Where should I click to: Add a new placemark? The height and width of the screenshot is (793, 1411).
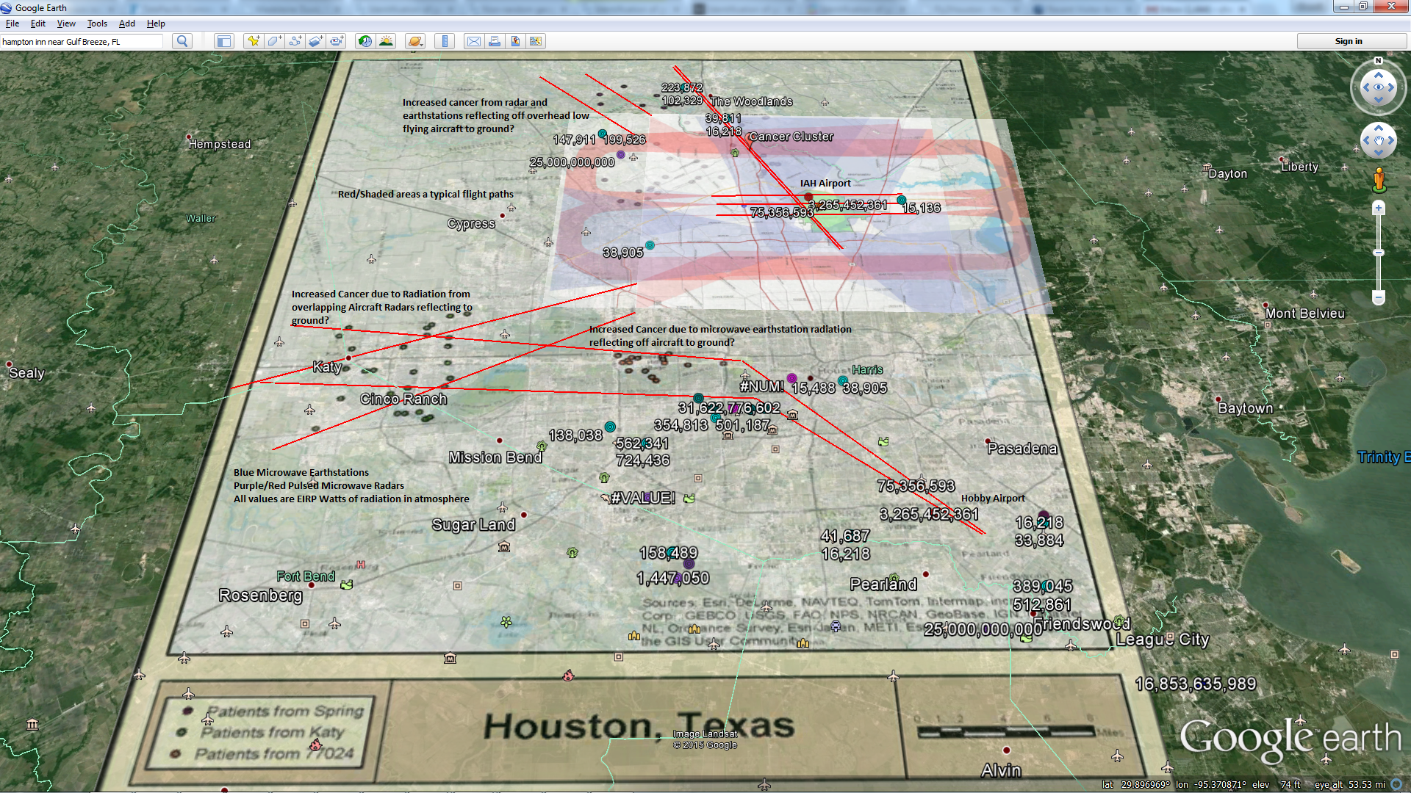coord(254,41)
